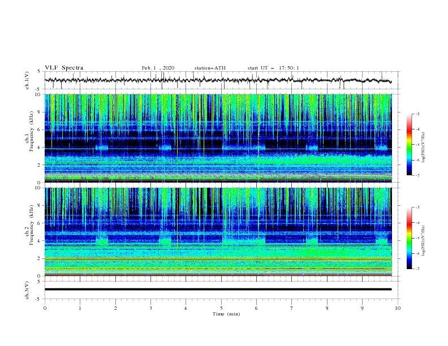Screen dimensions: 448x346
Task: Click the "Time (min)" axis label
Action: pos(226,314)
